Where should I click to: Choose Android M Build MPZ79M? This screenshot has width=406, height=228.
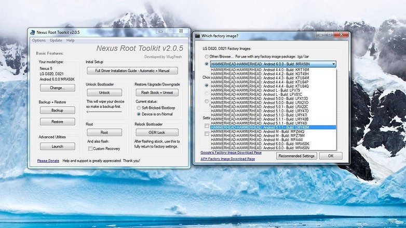(273, 136)
